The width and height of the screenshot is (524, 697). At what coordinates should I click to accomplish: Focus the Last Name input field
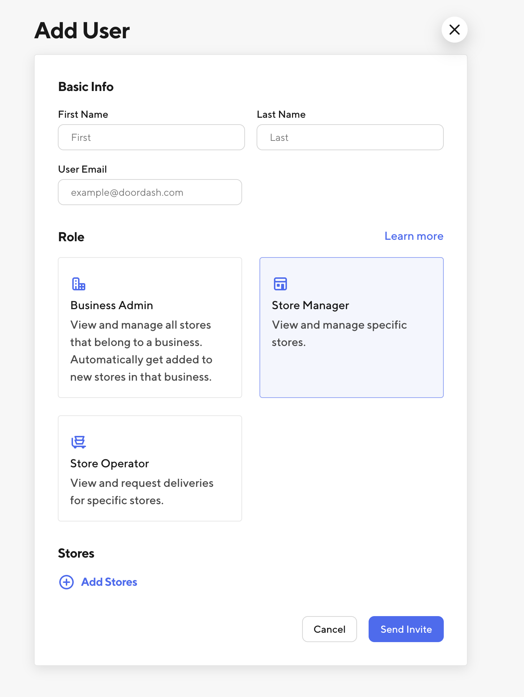point(350,138)
